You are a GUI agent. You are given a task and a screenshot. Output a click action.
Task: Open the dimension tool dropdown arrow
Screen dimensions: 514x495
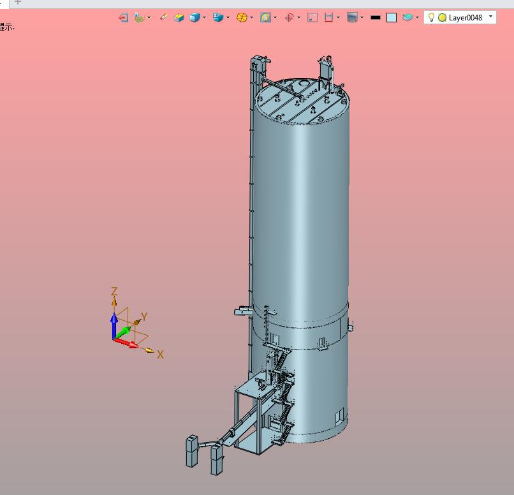(338, 17)
